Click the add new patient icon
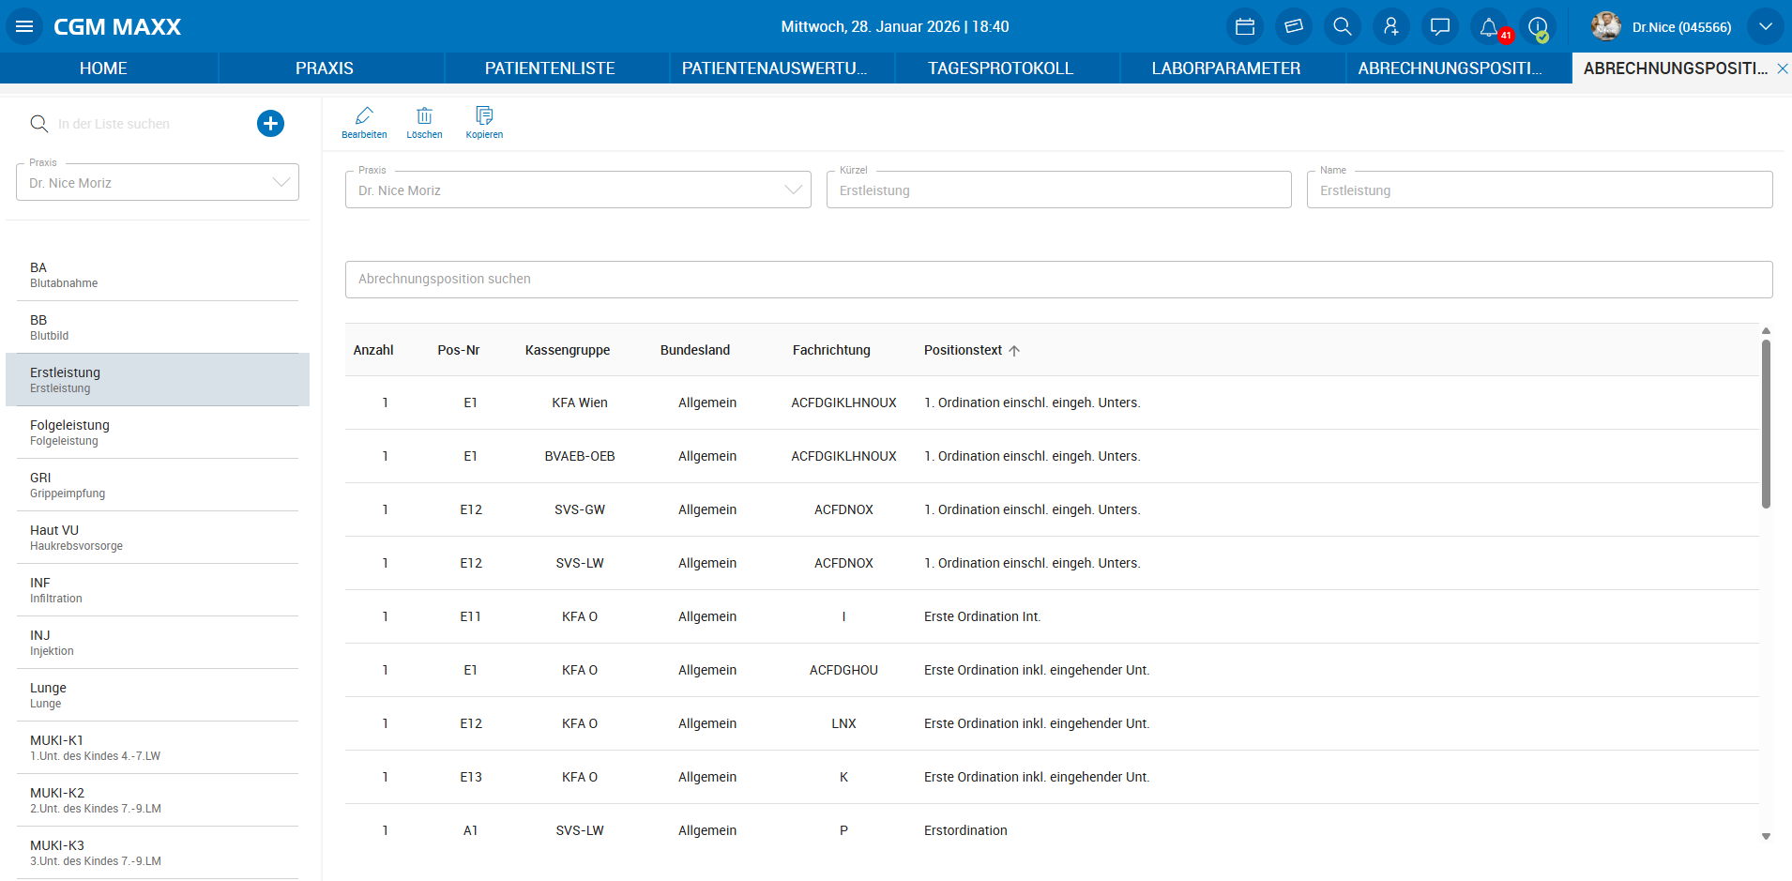 tap(1390, 26)
